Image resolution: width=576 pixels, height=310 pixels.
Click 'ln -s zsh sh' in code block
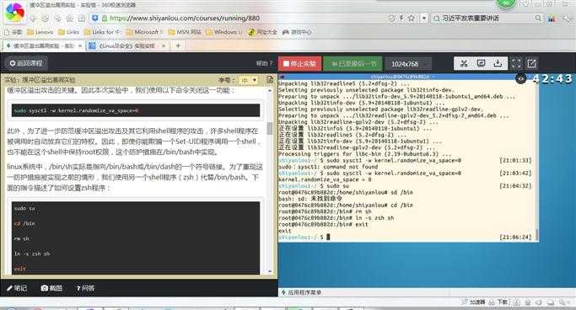(32, 254)
